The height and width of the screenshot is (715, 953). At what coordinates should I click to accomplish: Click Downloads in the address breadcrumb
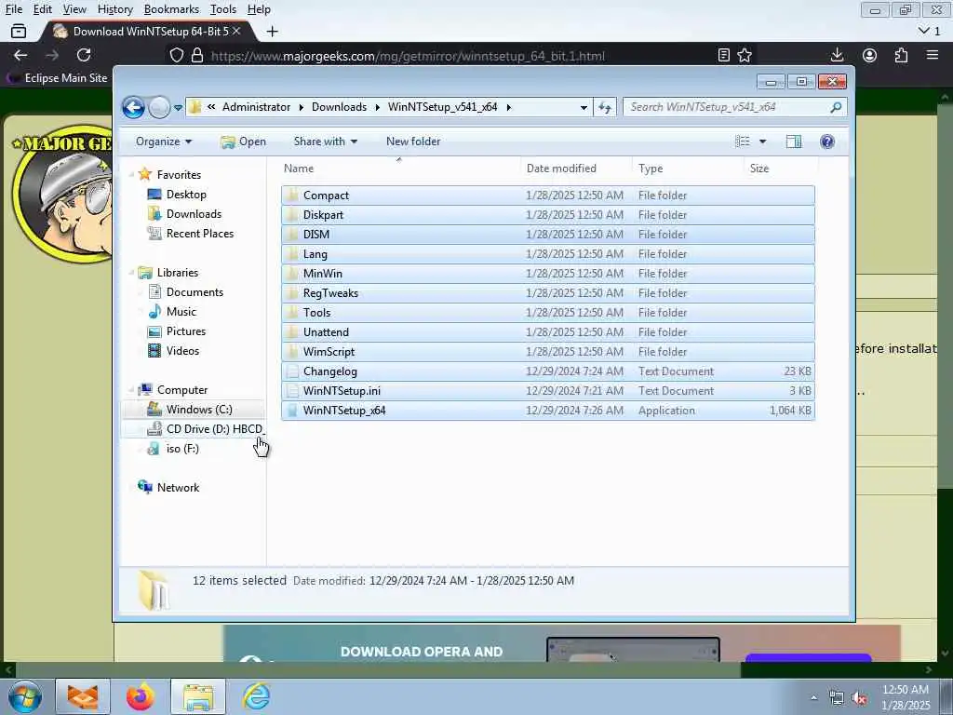339,107
